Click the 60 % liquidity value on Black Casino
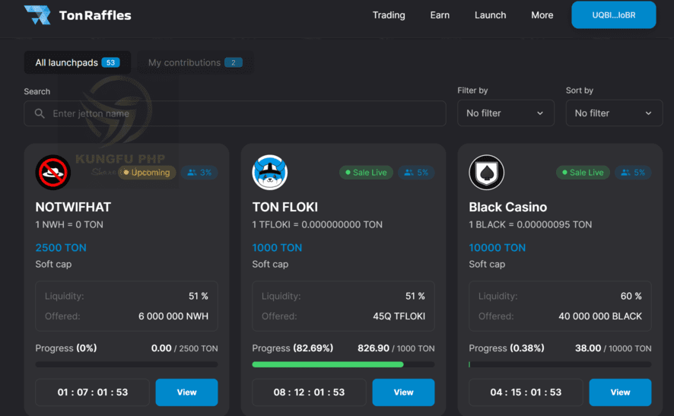 coord(631,296)
